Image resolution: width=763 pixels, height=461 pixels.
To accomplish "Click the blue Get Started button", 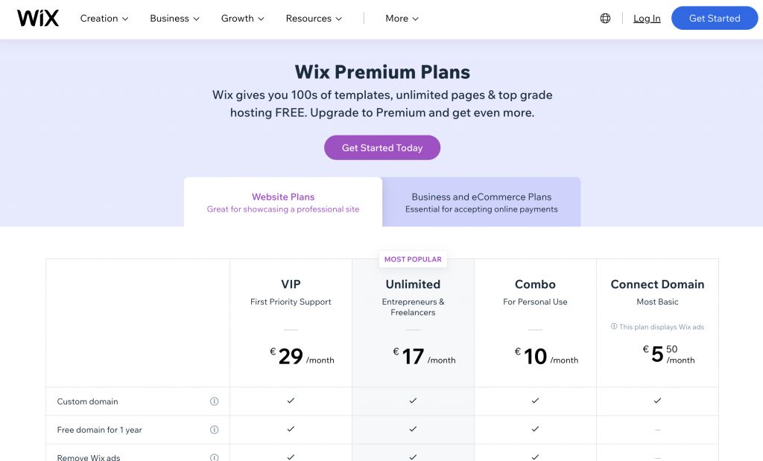I will 715,18.
